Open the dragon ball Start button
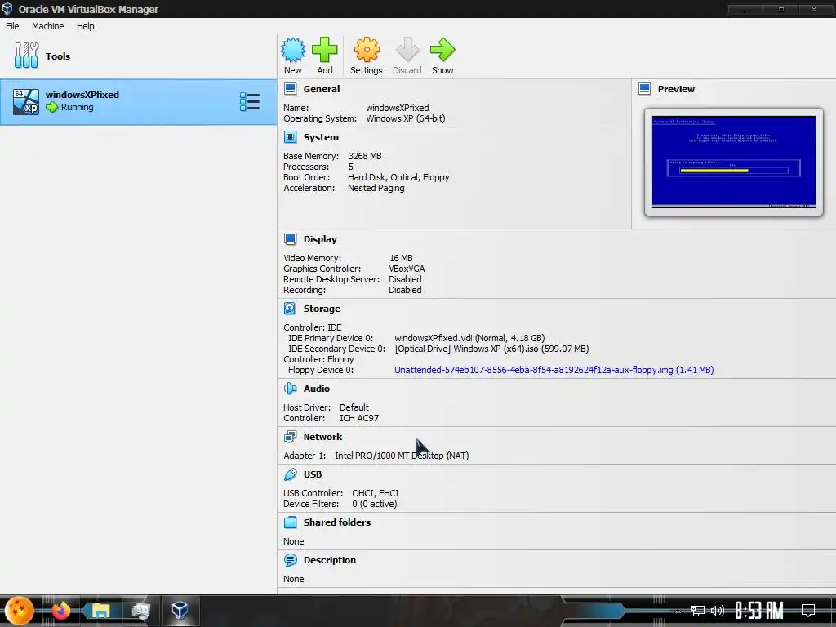Image resolution: width=836 pixels, height=627 pixels. point(20,611)
